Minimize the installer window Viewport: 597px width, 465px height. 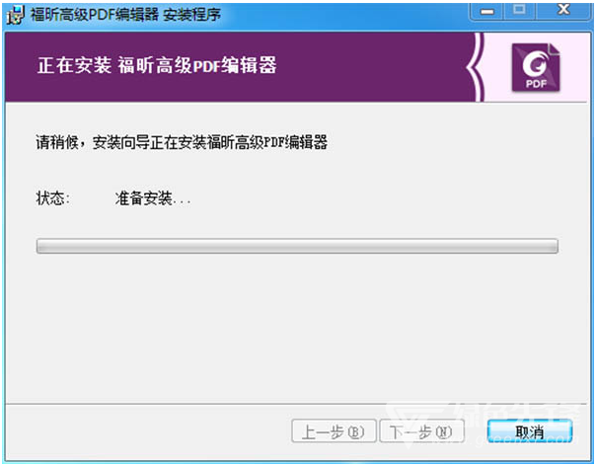pos(486,12)
